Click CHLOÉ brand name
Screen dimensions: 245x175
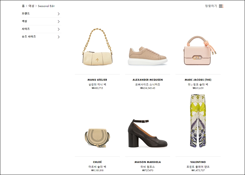click(x=97, y=162)
